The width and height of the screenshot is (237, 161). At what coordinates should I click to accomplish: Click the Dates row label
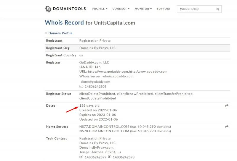click(x=51, y=106)
